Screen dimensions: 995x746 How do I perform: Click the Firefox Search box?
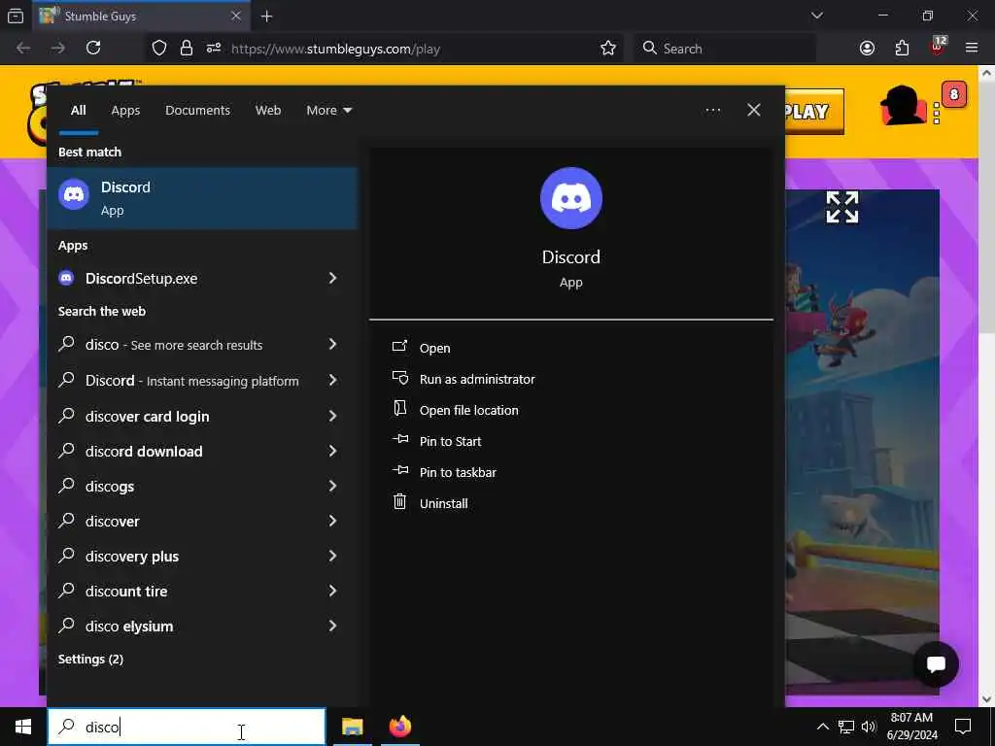(725, 49)
